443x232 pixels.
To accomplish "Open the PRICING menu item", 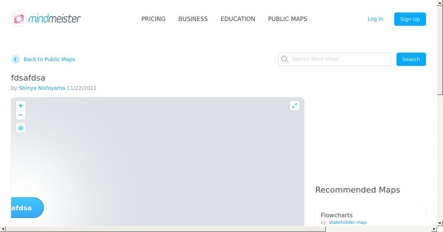I will 154,19.
